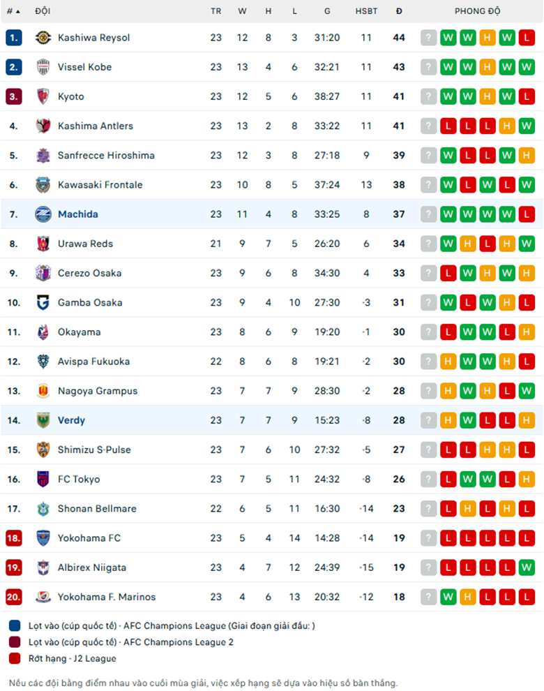Click Kawasaki Frontale's upcoming match question mark
The width and height of the screenshot is (544, 691).
click(x=428, y=185)
